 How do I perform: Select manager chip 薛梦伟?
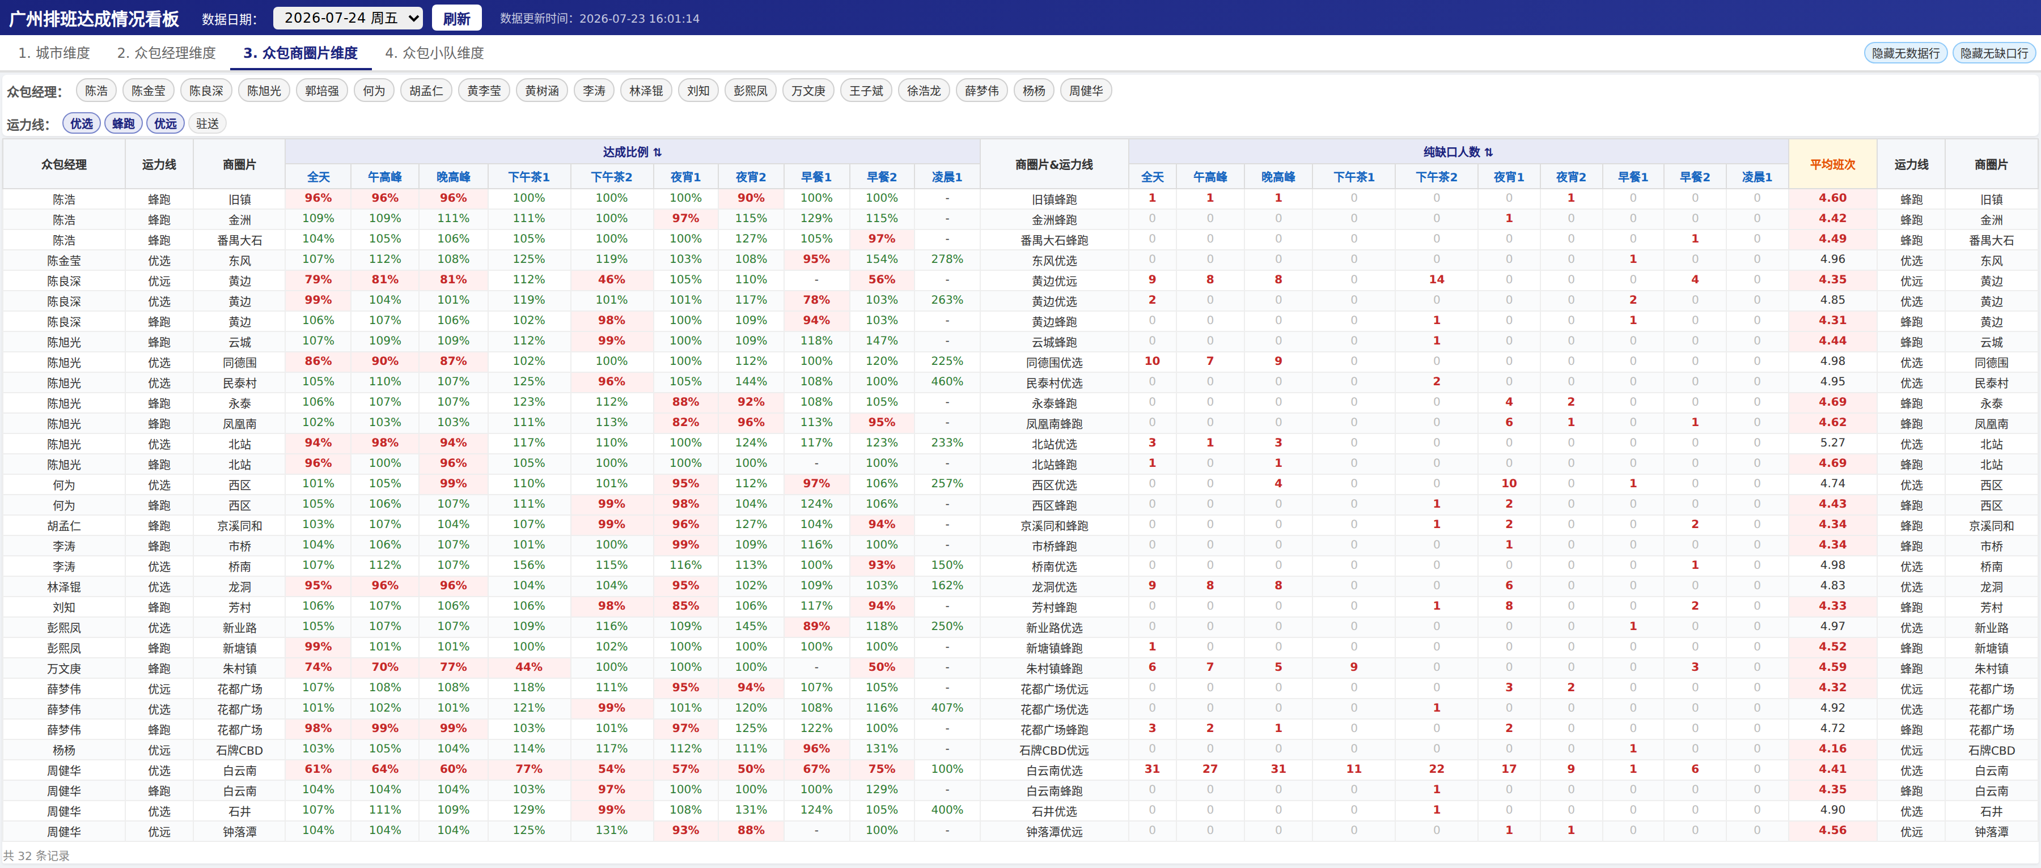coord(982,91)
